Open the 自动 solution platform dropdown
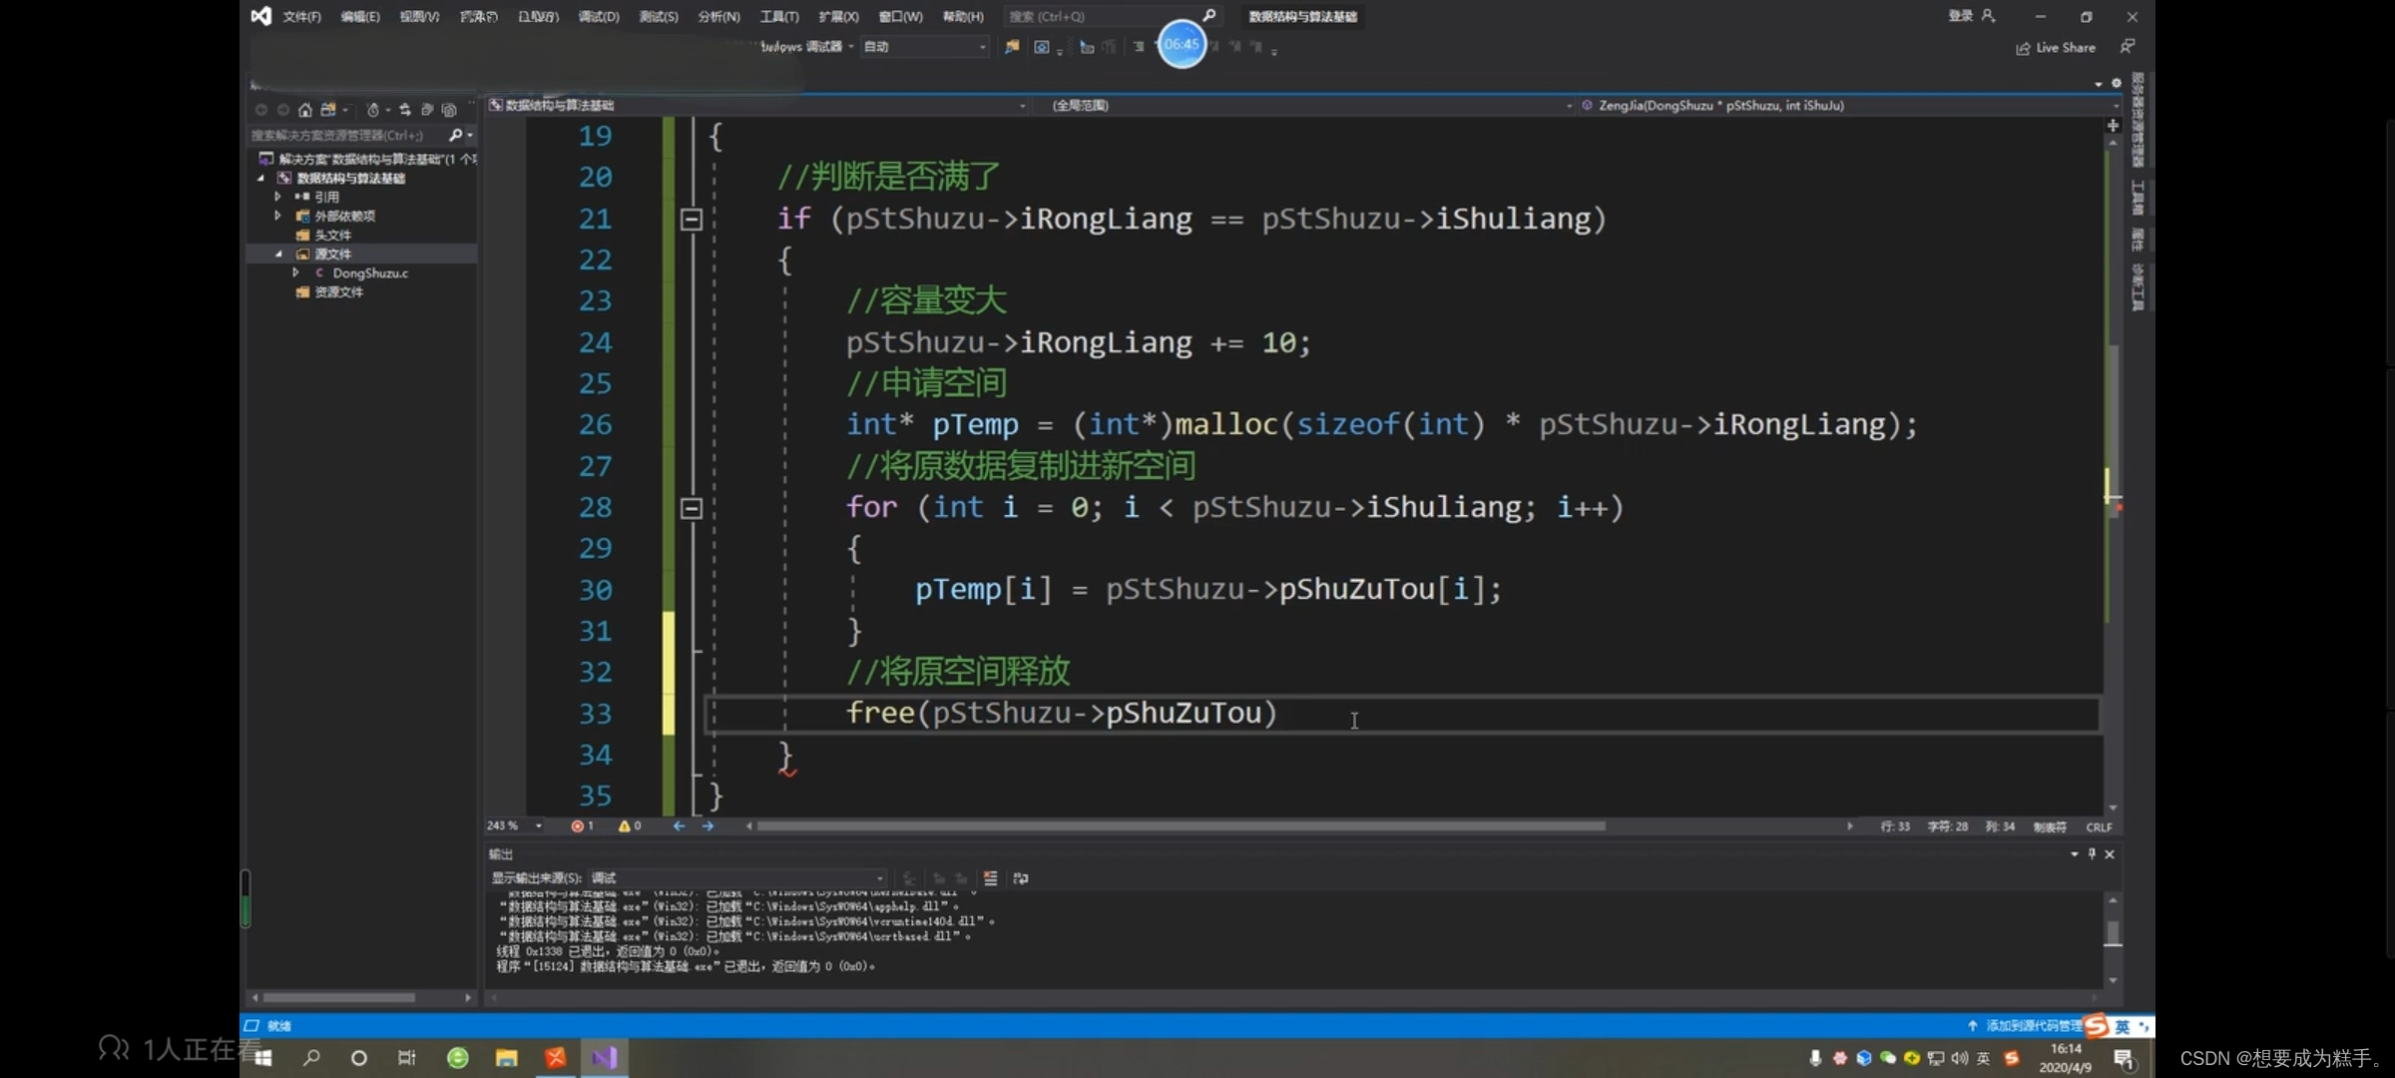 (x=925, y=47)
